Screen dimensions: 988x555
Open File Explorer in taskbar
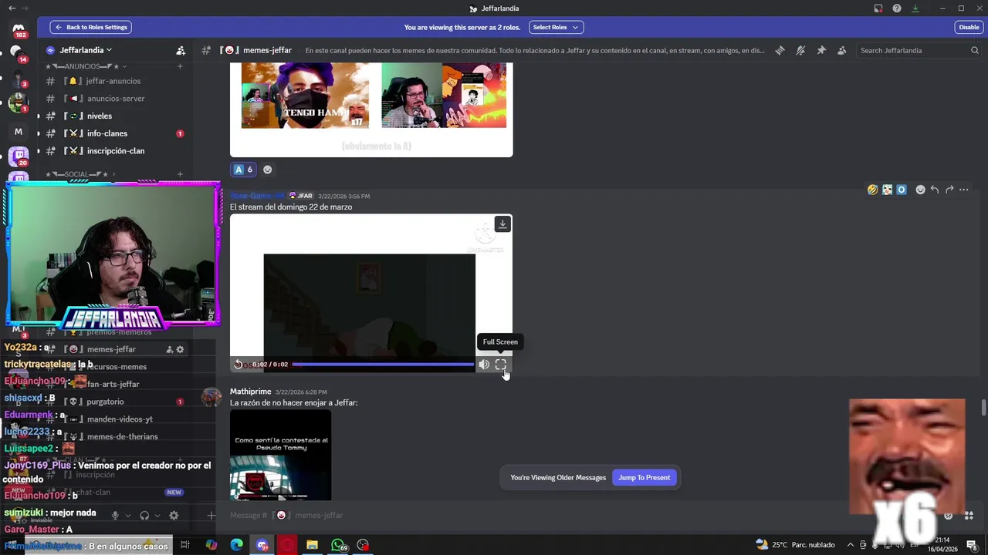(312, 545)
